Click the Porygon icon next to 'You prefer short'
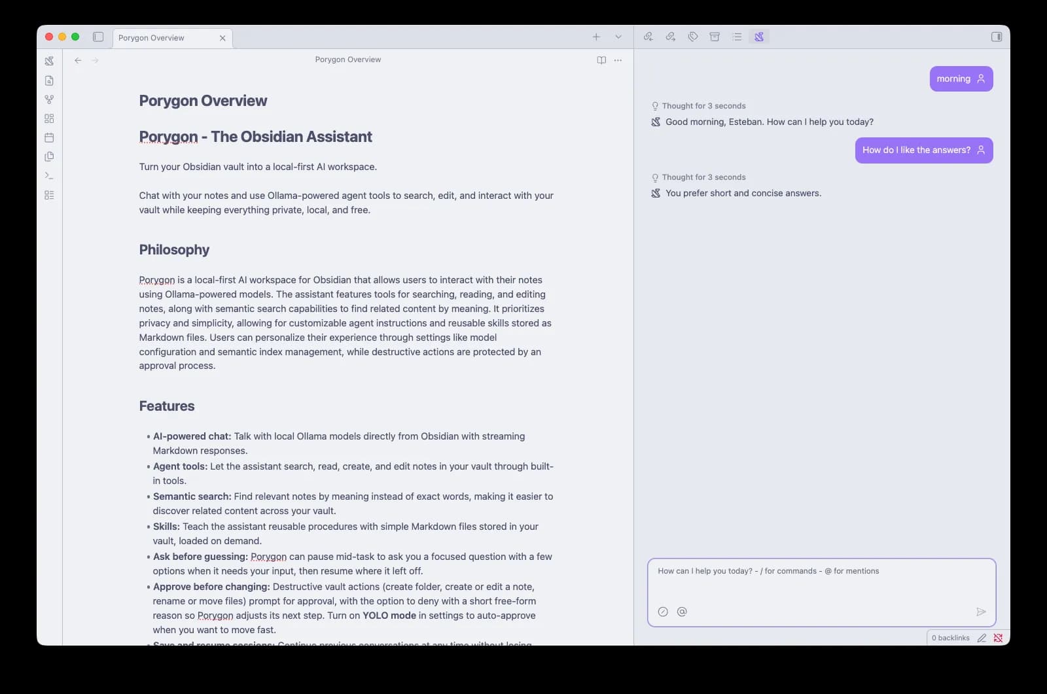 656,194
